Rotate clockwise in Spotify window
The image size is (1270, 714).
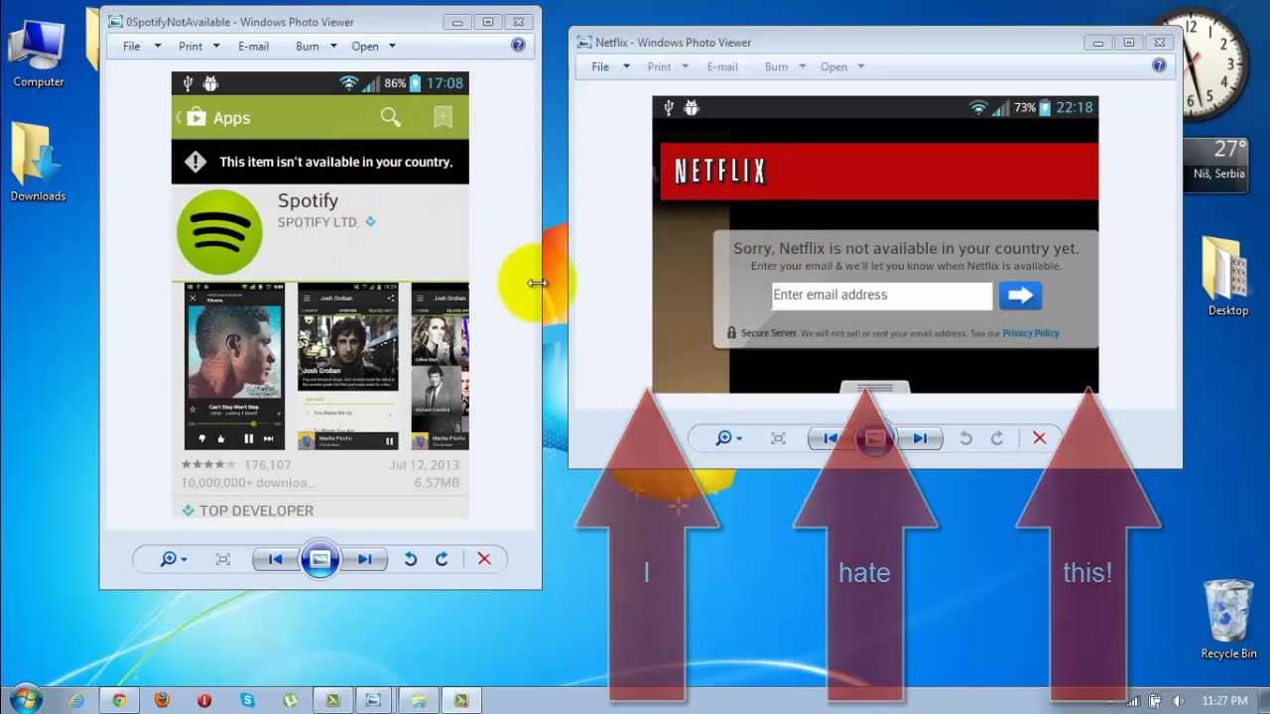442,559
